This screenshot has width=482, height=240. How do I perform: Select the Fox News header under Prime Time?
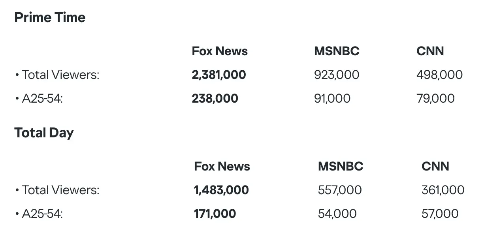[x=220, y=51]
